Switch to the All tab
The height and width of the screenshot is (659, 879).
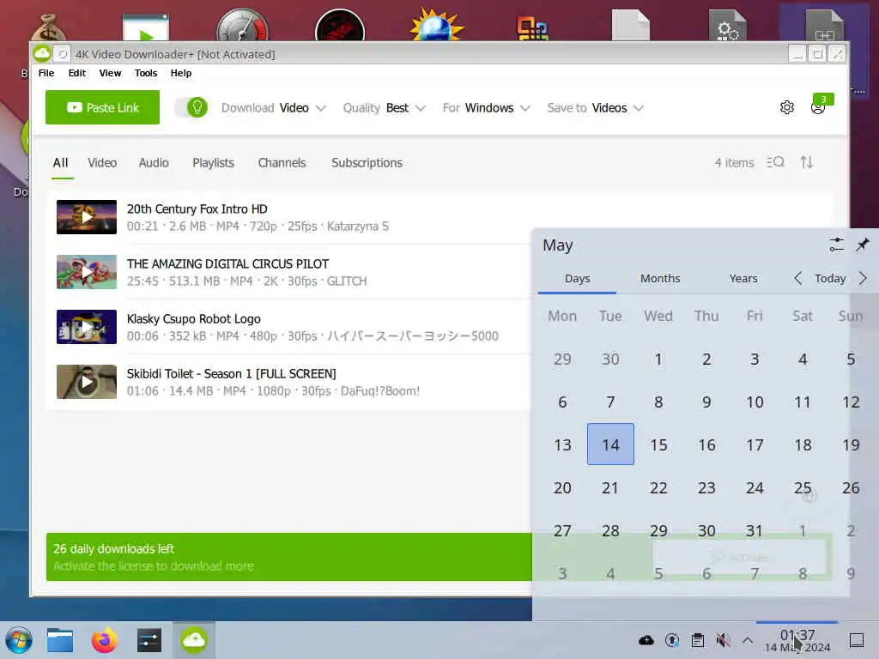point(61,162)
